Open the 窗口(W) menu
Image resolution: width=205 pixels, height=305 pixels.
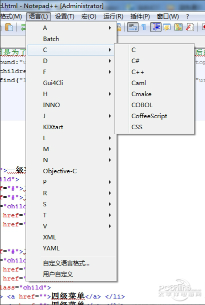(167, 17)
